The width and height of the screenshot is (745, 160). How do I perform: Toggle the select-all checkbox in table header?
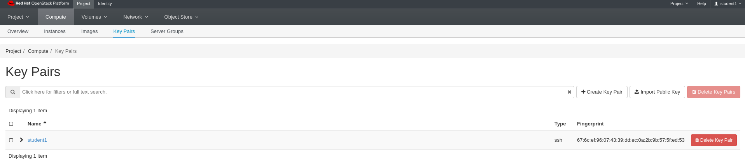tap(11, 124)
